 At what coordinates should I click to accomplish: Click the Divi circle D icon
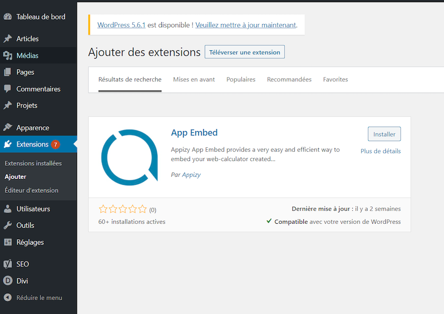click(x=7, y=280)
